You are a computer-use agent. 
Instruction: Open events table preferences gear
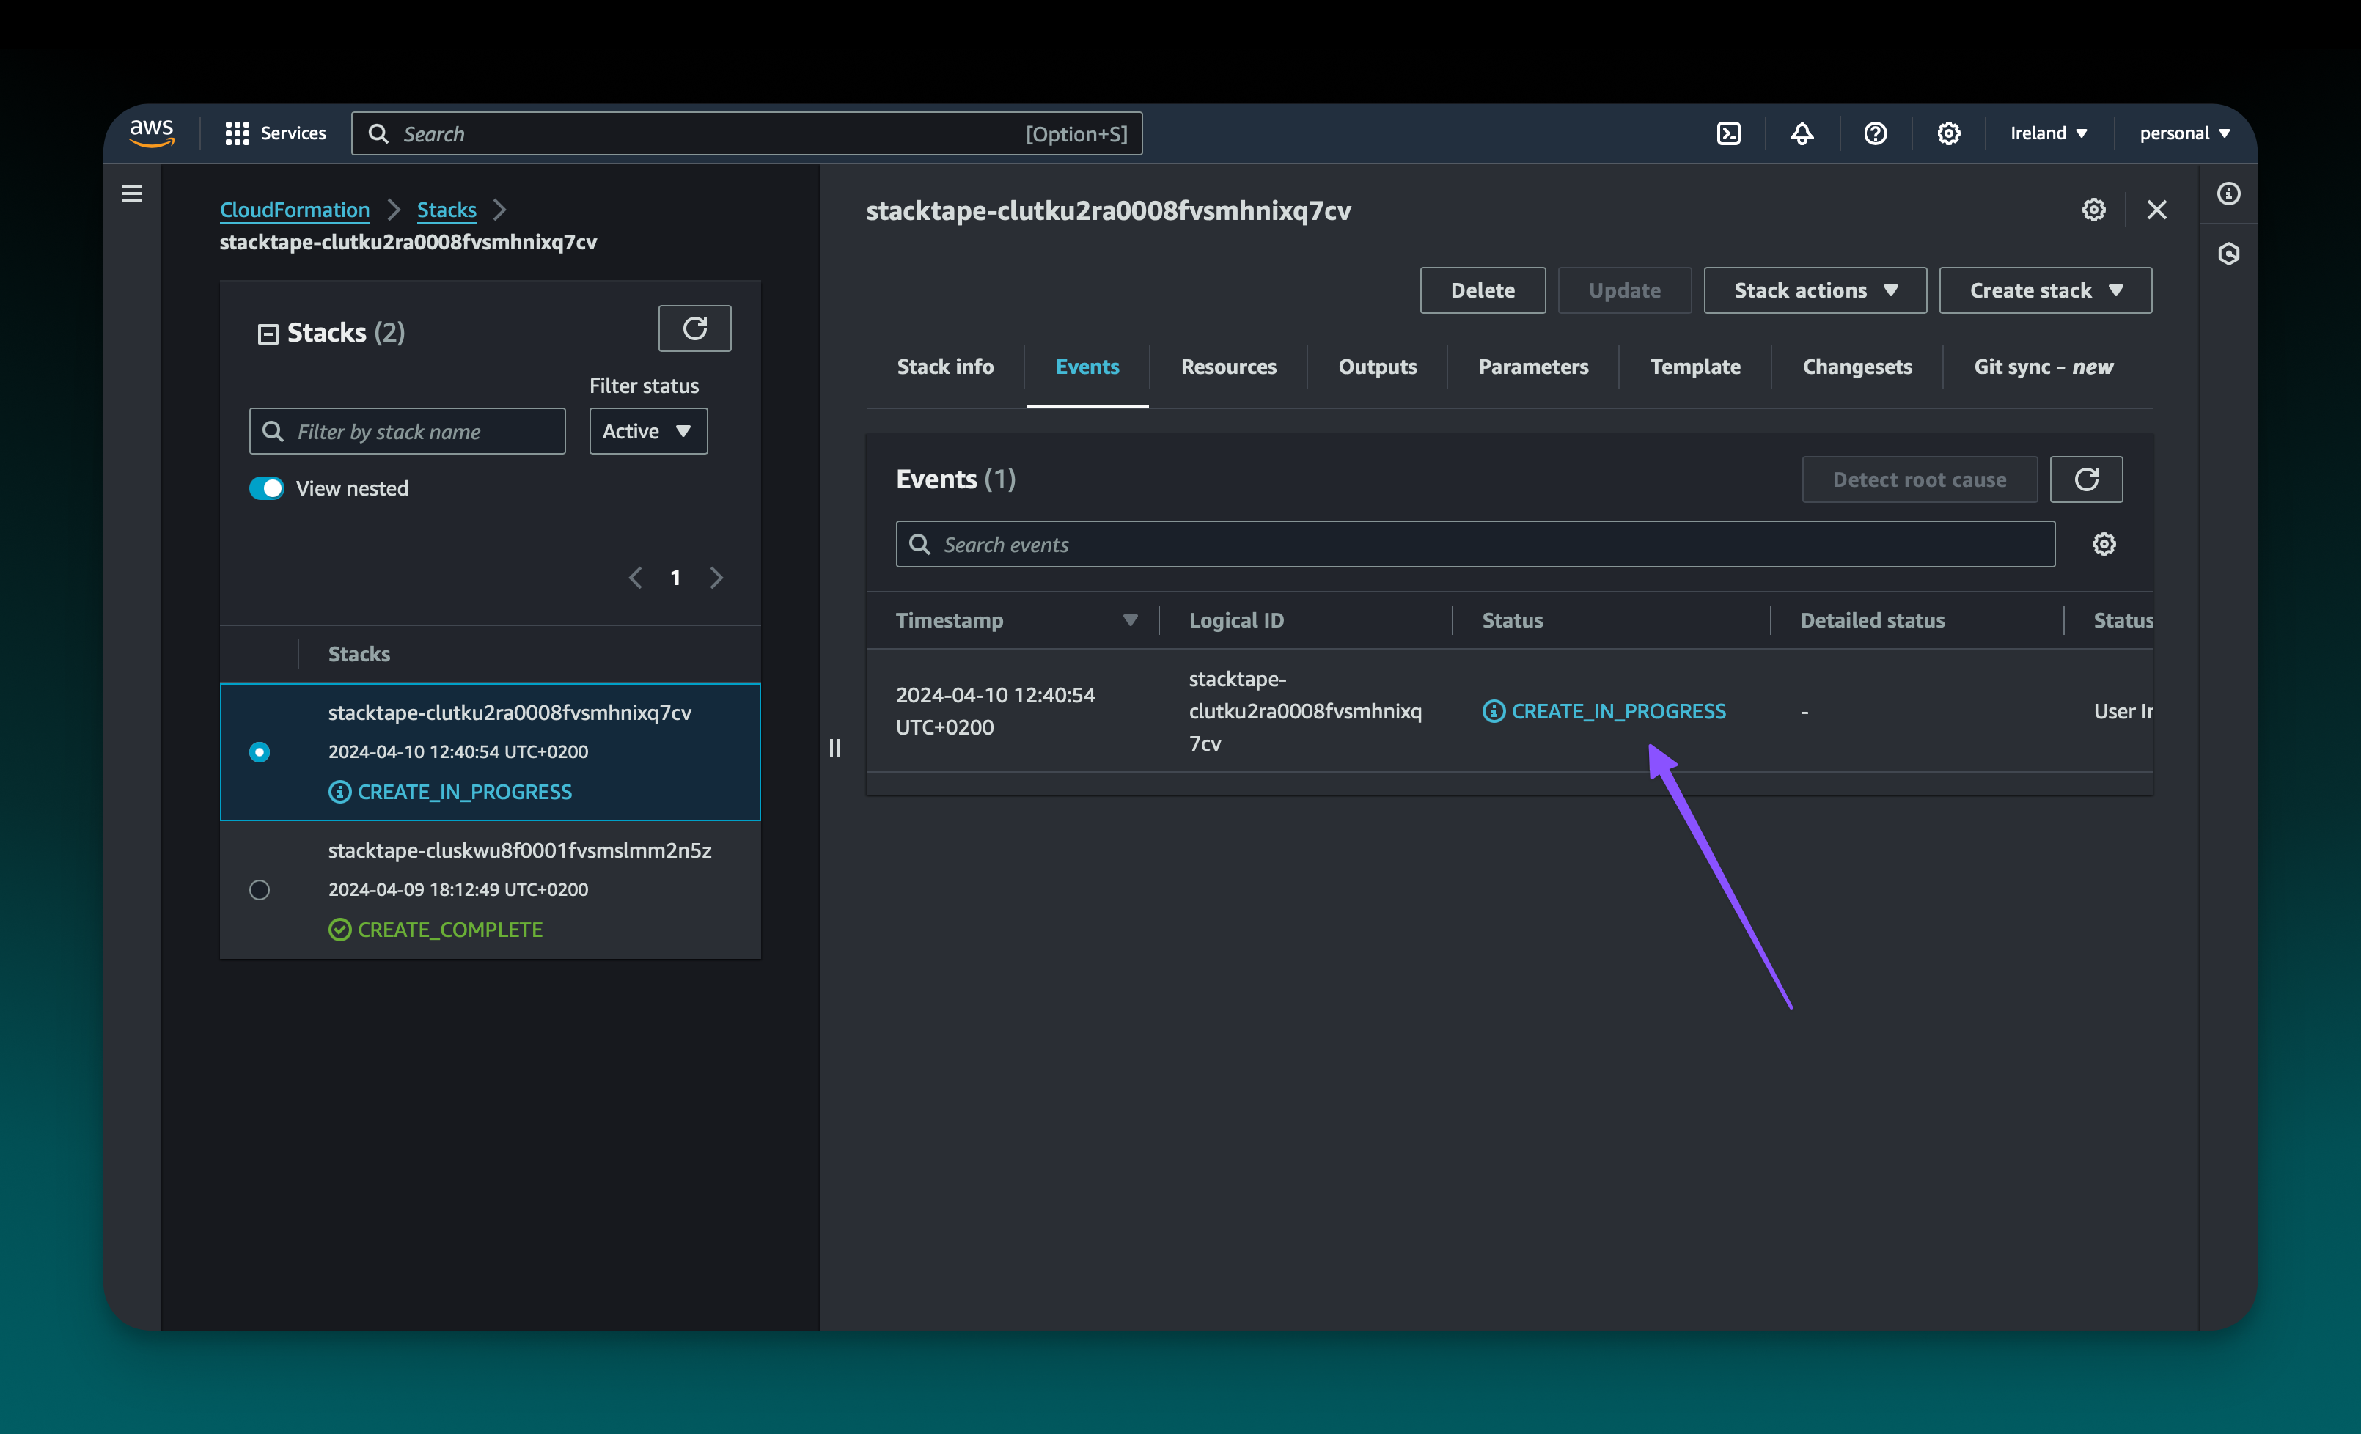tap(2103, 544)
